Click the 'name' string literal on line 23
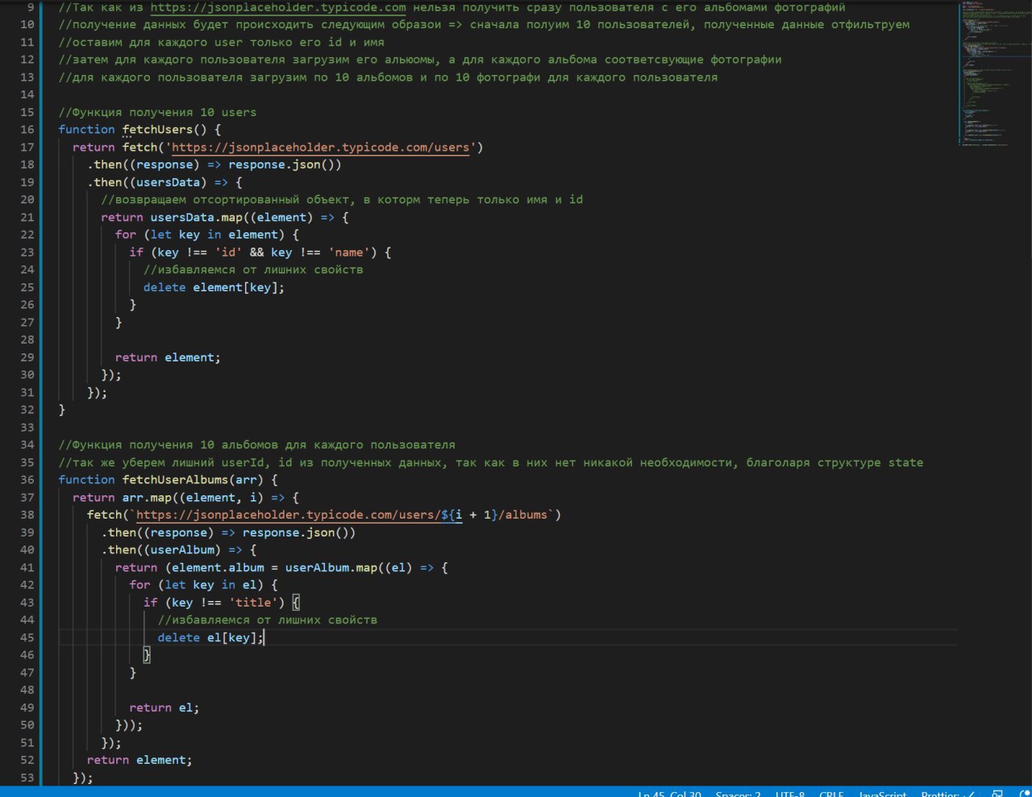Screen dimensions: 1032x797 coord(348,252)
